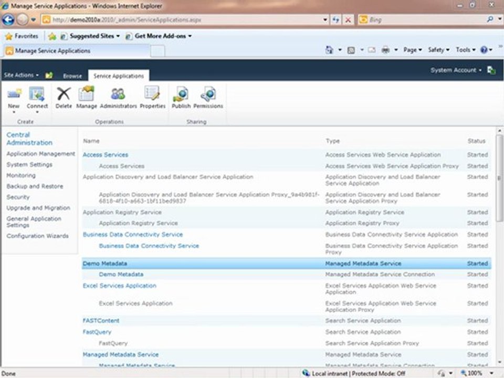Expand the Site Actions menu
Viewport: 504px width, 378px height.
click(x=21, y=75)
